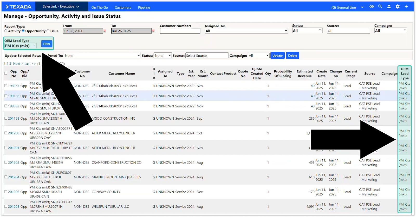
Task: Select the Opportunity report type
Action: pos(23,31)
